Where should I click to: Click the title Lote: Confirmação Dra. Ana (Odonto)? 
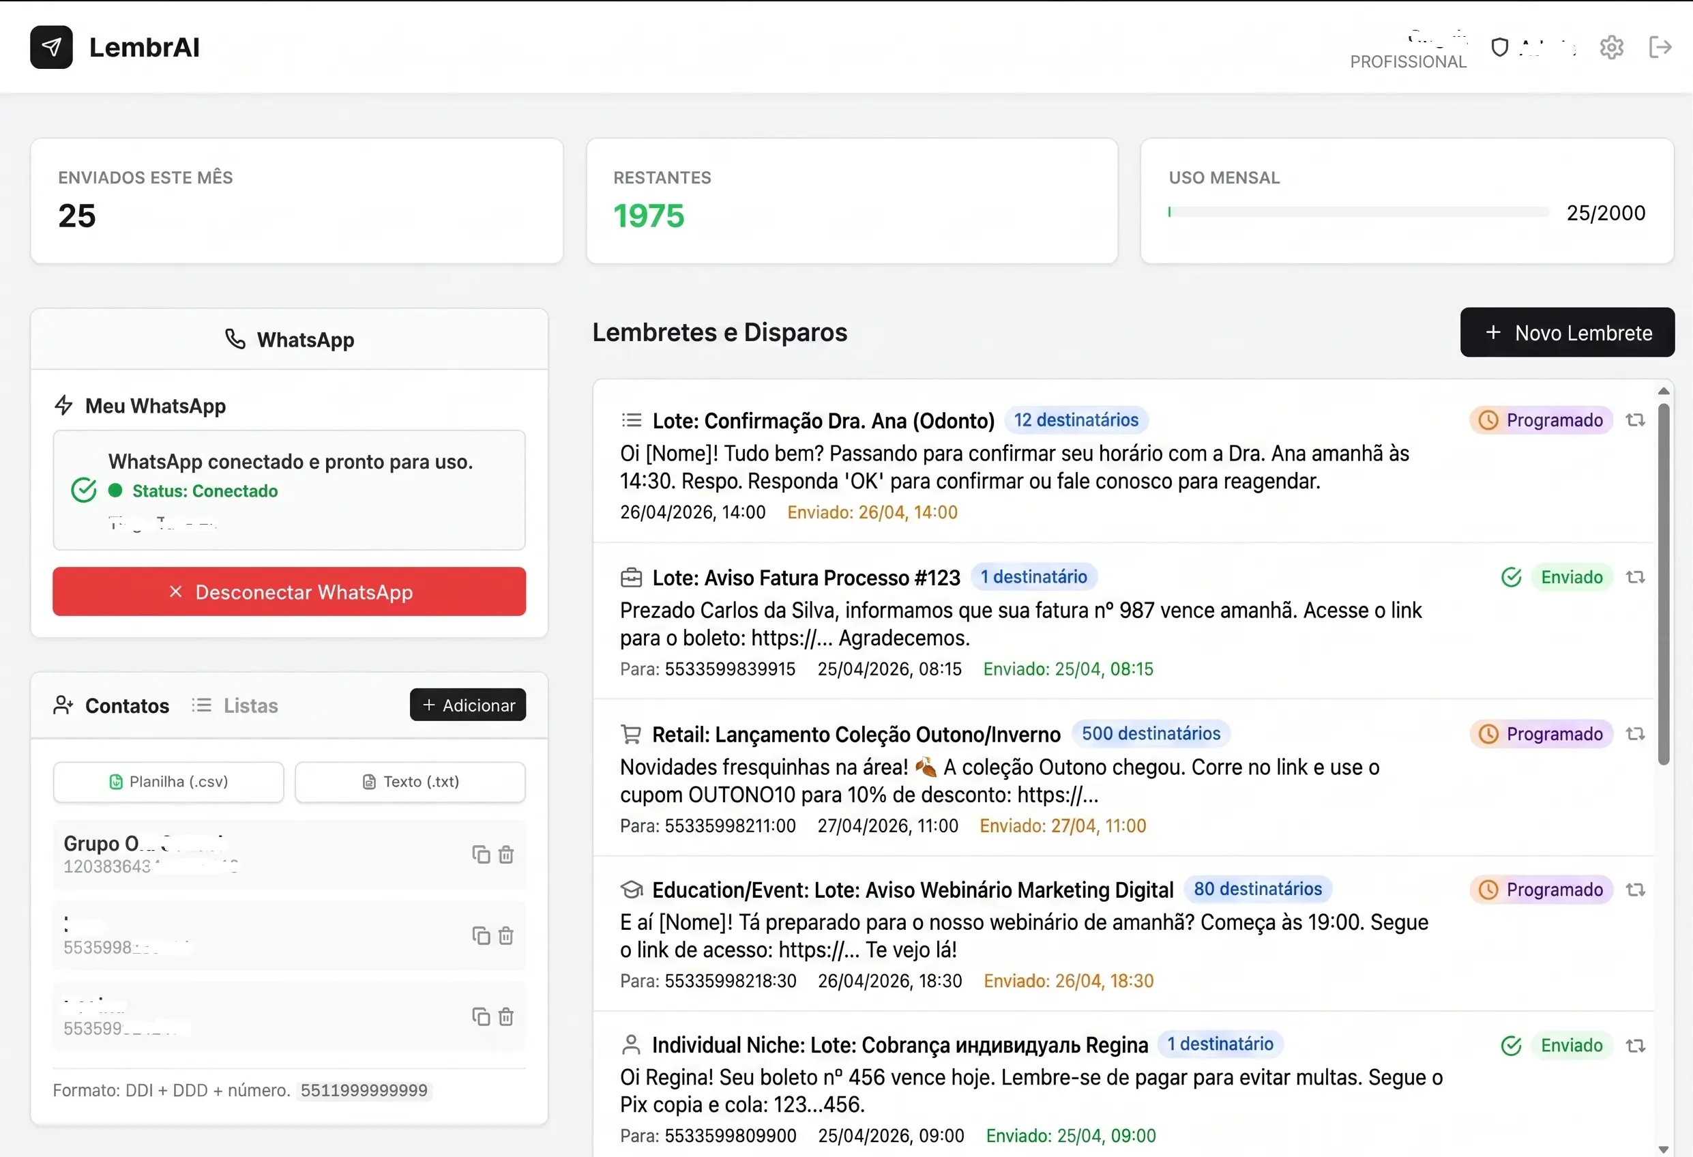point(823,420)
